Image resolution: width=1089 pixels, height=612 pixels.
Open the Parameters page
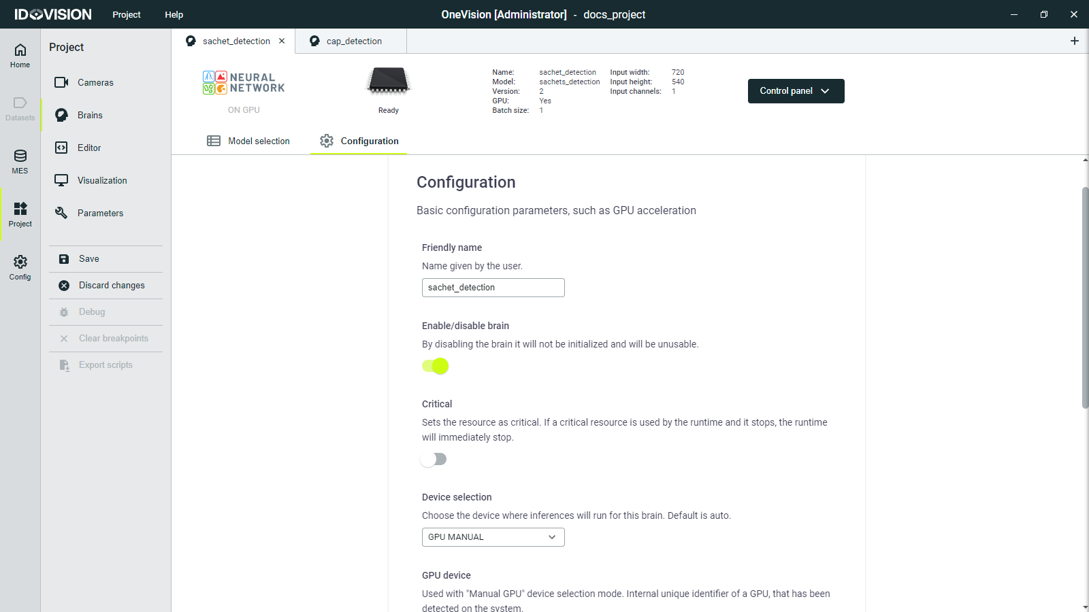pos(100,213)
